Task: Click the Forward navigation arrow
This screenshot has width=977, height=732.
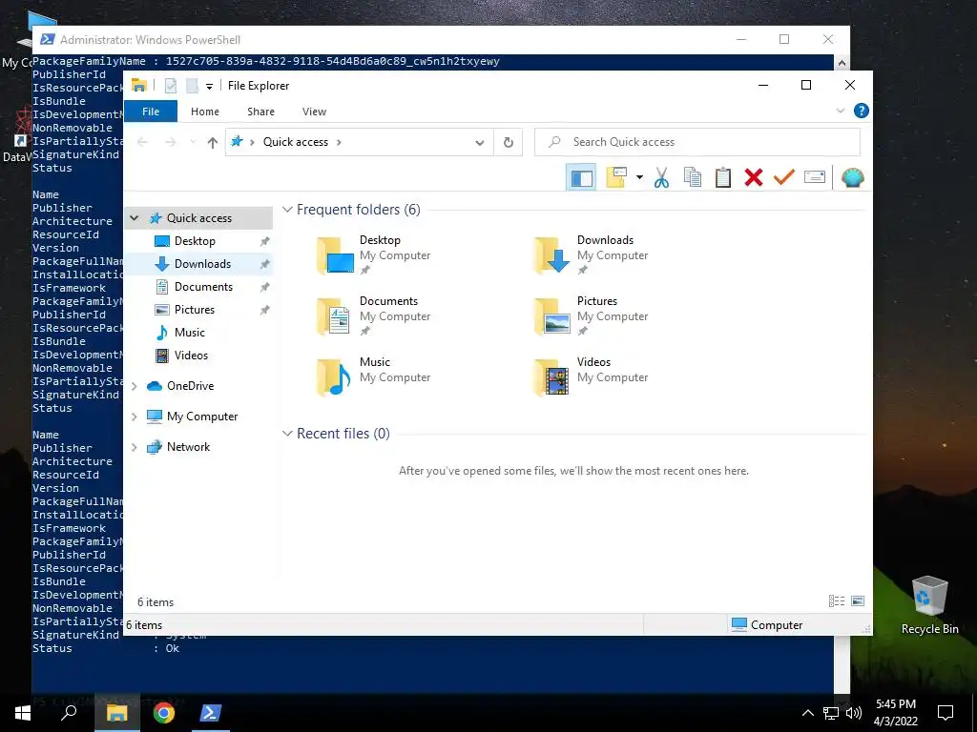Action: click(x=170, y=143)
